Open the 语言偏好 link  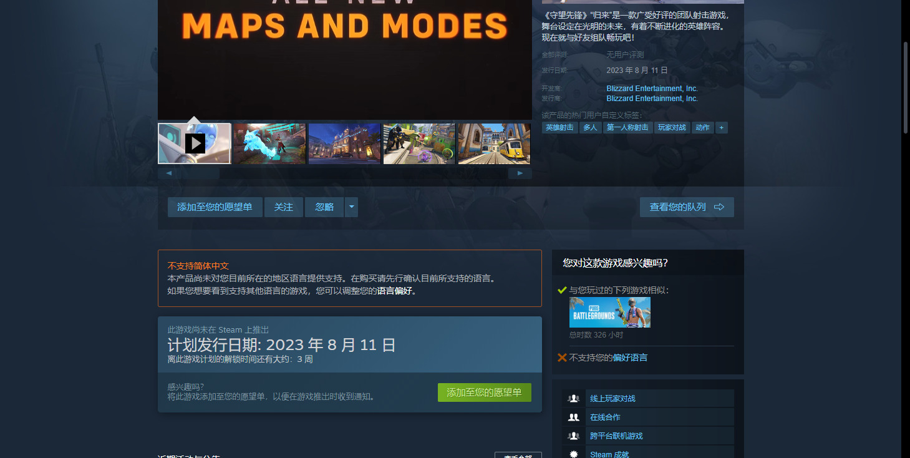point(394,291)
